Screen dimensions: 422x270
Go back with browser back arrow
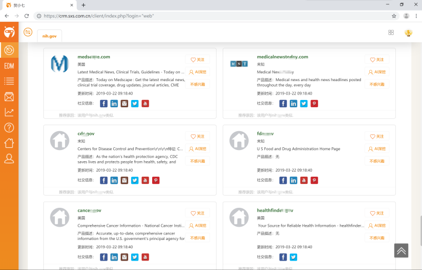[x=7, y=16]
